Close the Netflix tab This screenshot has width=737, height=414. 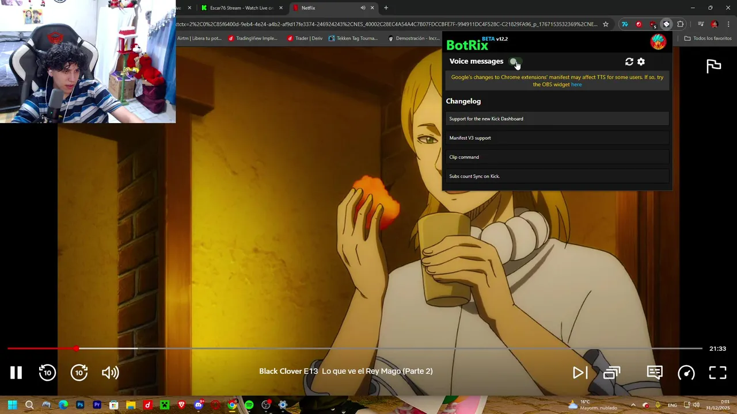coord(372,8)
